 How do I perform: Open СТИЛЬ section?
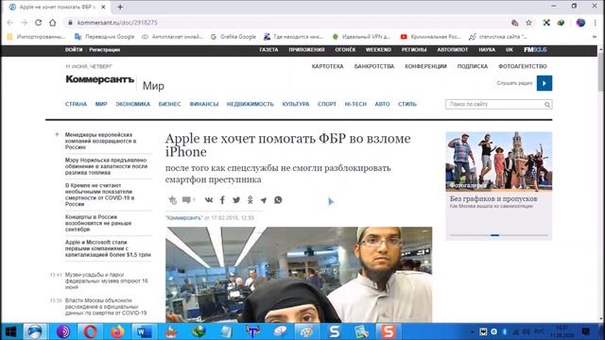pos(407,104)
